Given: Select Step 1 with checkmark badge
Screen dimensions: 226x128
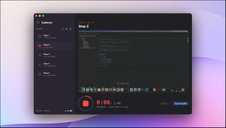Looking at the screenshot, I should point(54,36).
